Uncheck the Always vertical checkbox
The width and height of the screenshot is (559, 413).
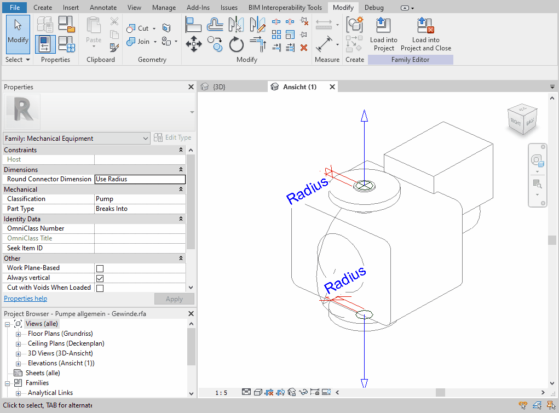100,278
